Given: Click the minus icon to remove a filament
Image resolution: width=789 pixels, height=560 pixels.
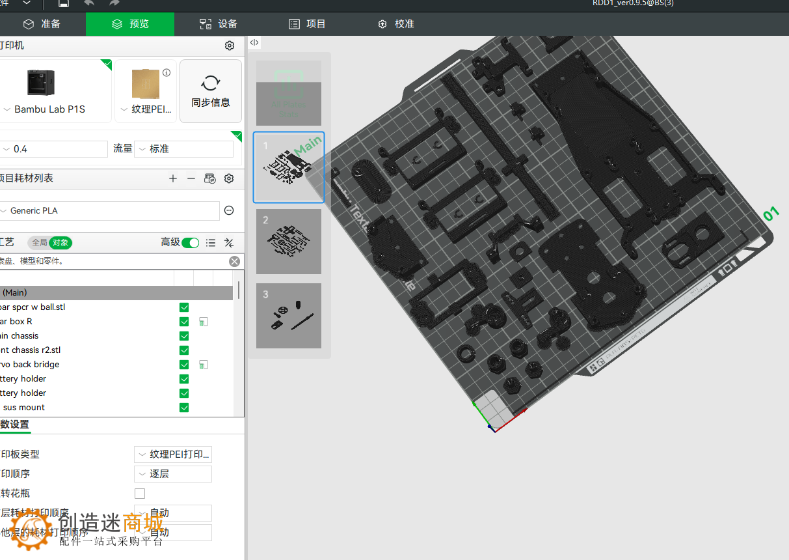Looking at the screenshot, I should point(191,178).
